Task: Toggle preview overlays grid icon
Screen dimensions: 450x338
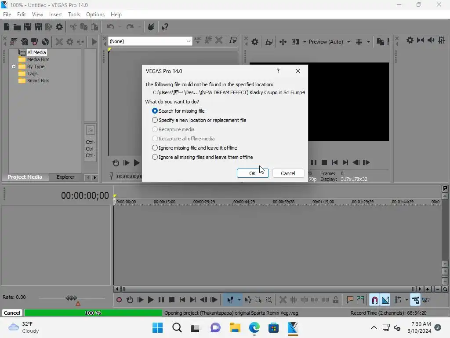Action: [359, 42]
